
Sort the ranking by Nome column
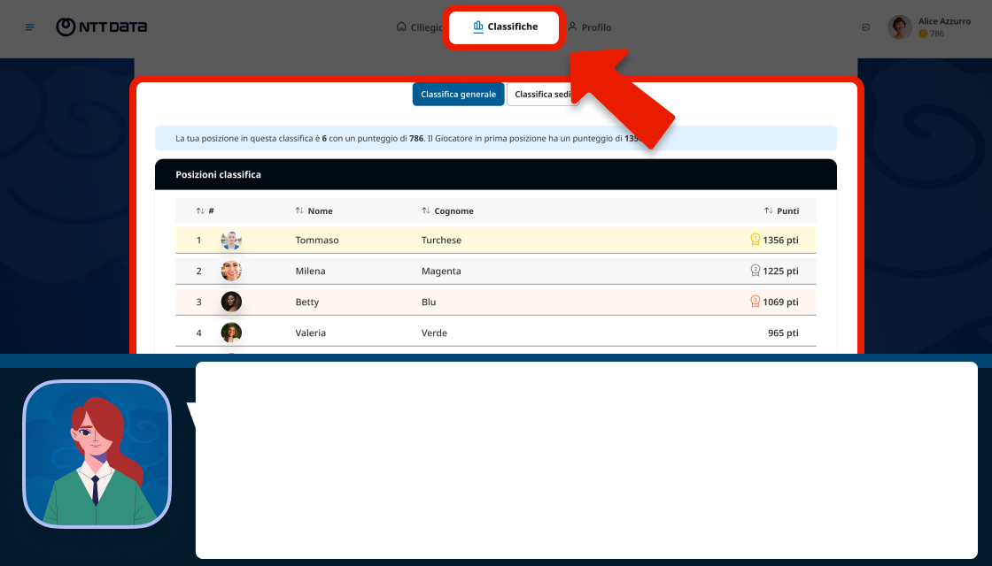click(x=314, y=211)
